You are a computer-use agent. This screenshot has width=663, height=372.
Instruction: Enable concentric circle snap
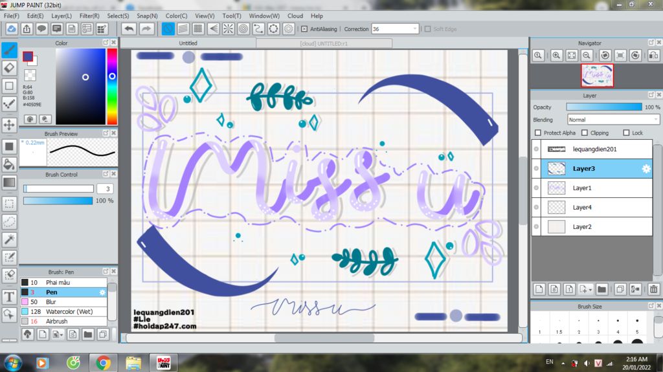[243, 28]
